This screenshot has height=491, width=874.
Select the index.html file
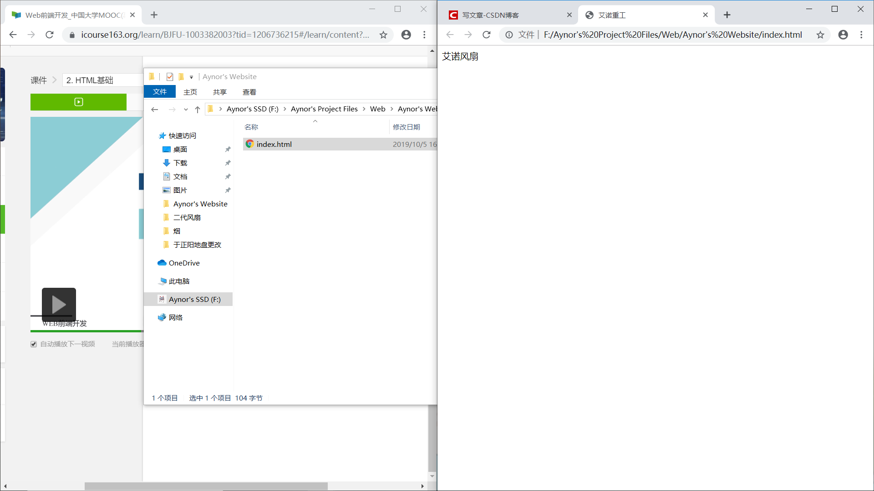[x=340, y=144]
